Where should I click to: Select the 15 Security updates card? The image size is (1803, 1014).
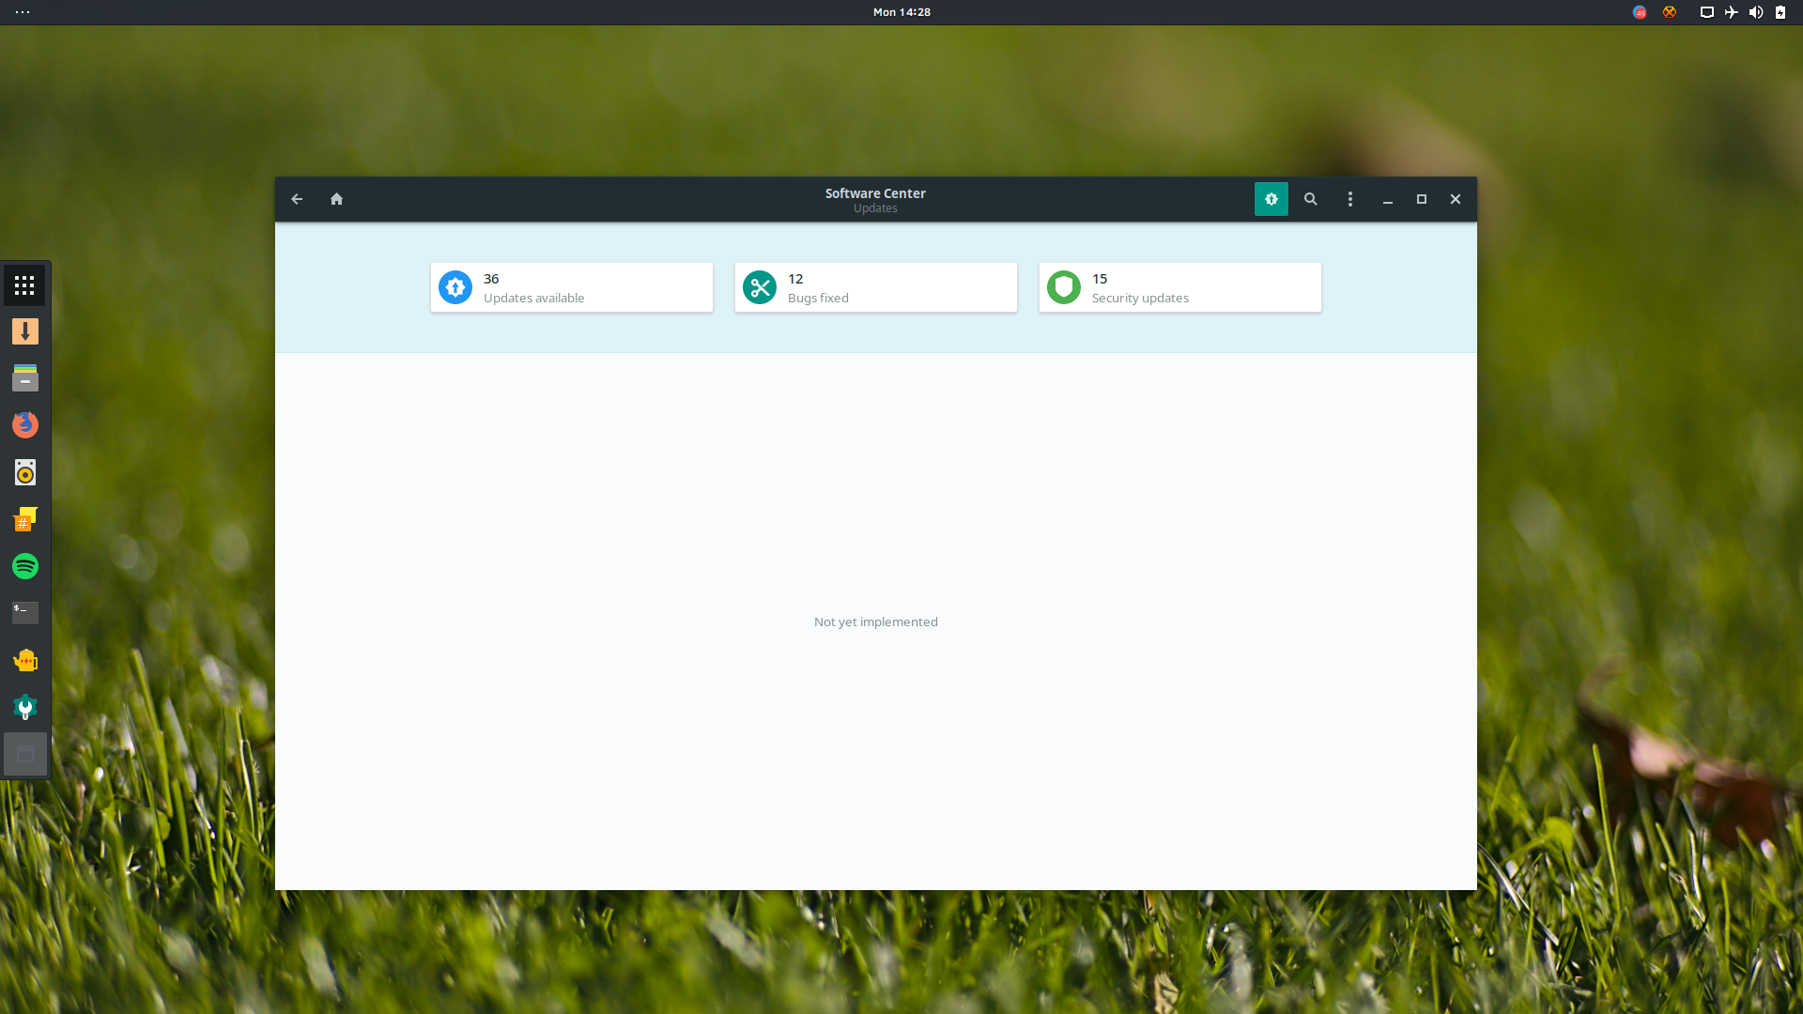click(1180, 287)
